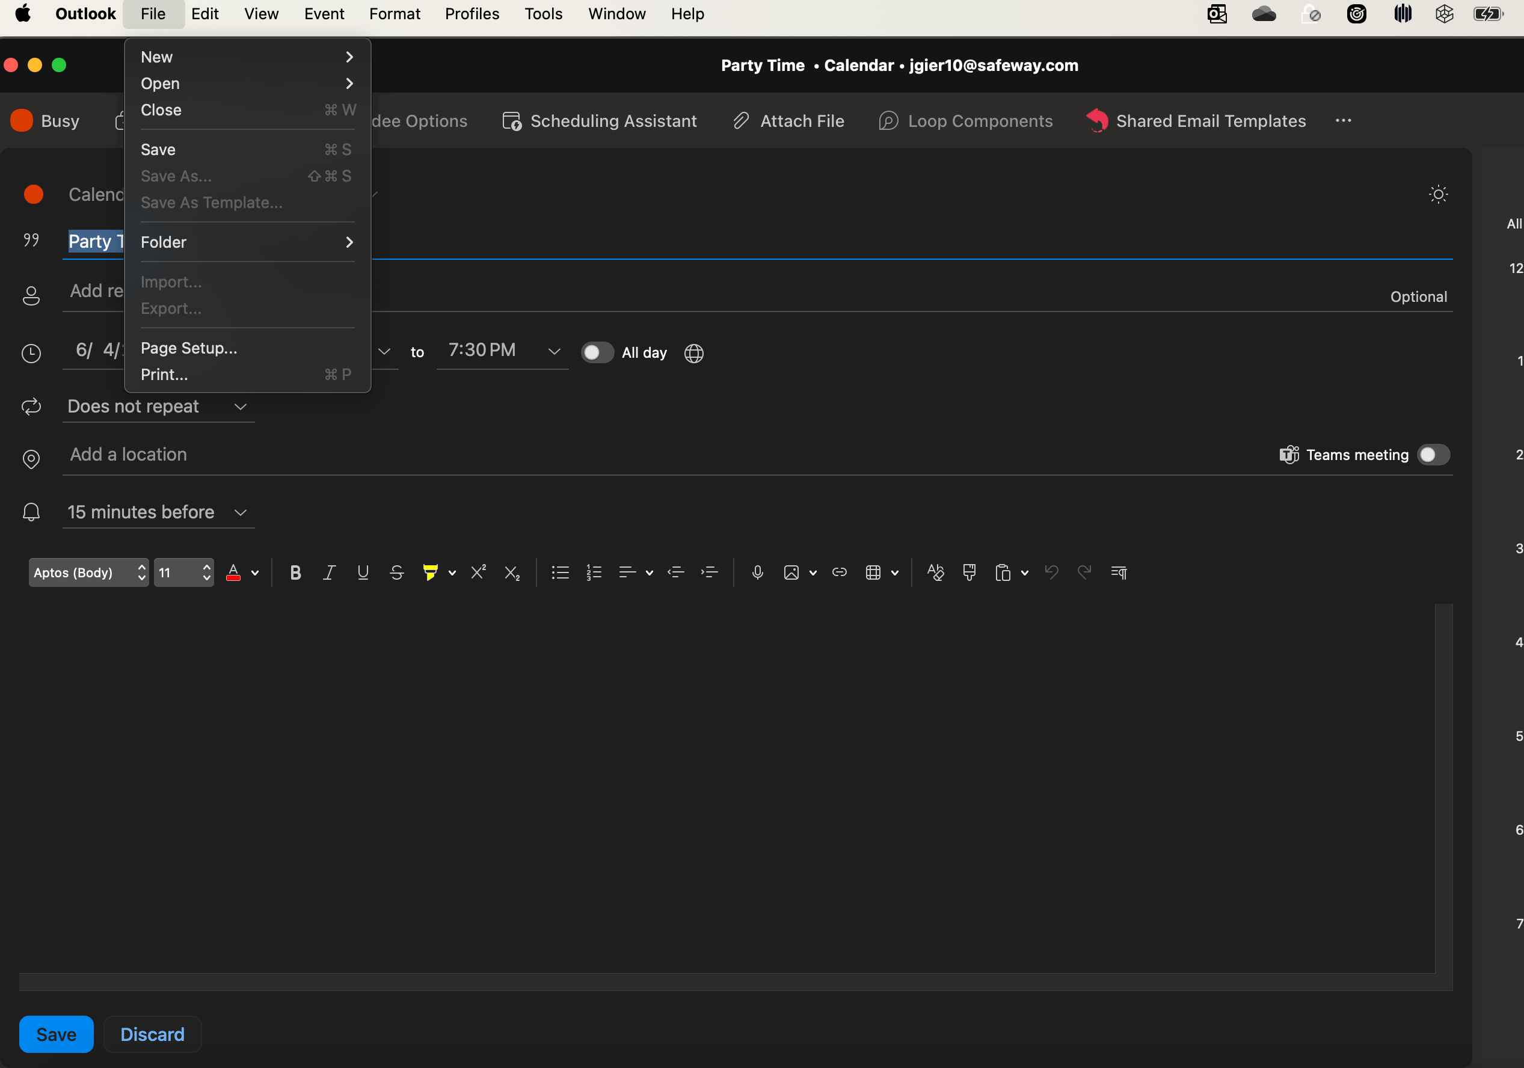Open Scheduling Assistant

click(600, 121)
